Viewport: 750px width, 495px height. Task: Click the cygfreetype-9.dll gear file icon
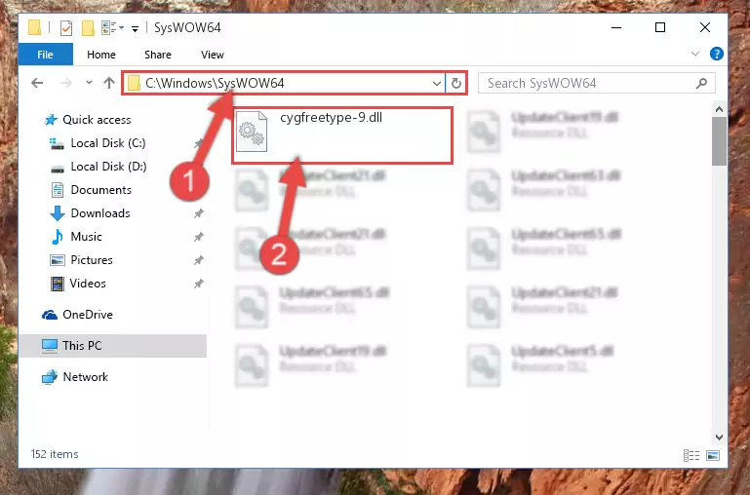(x=252, y=132)
